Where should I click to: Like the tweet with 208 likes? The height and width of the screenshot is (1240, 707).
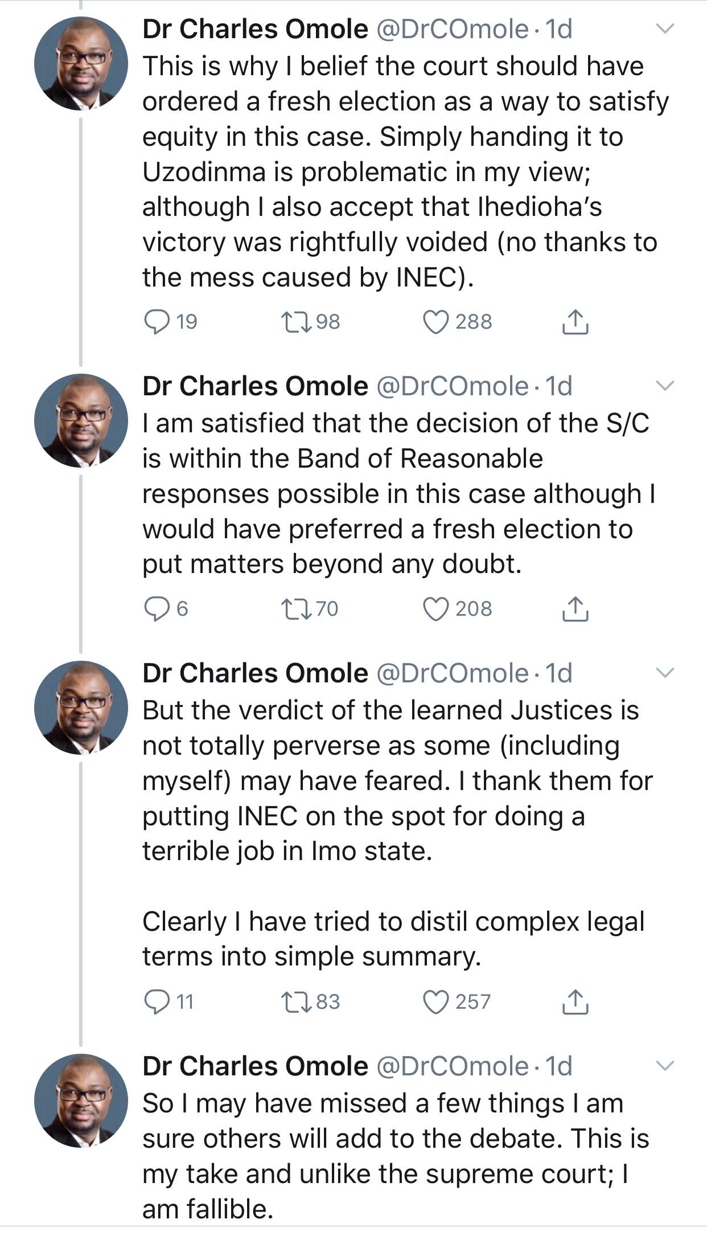click(x=436, y=609)
